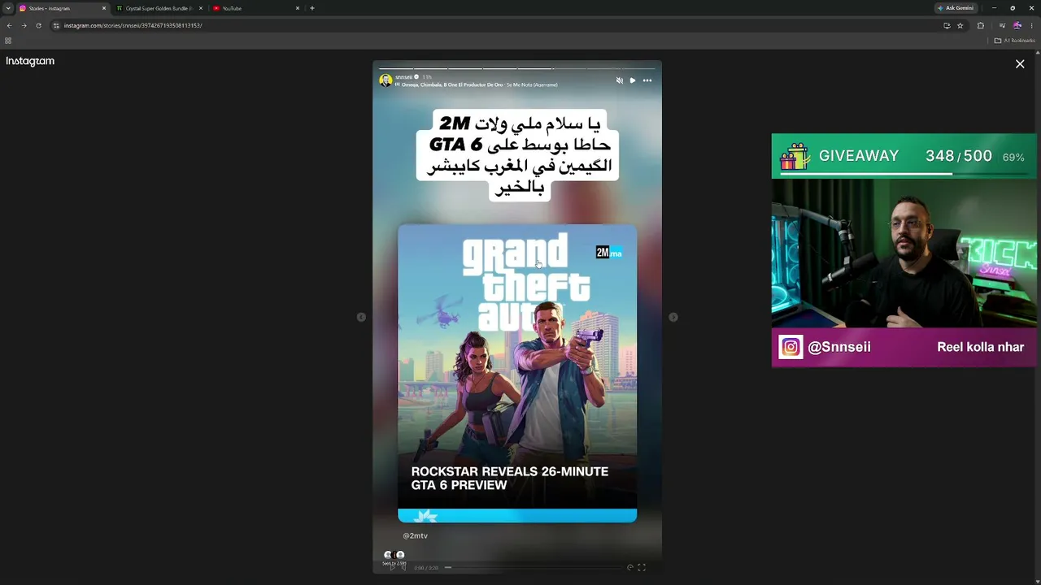This screenshot has height=585, width=1041.
Task: Open the Chrome profile avatar
Action: [1017, 25]
